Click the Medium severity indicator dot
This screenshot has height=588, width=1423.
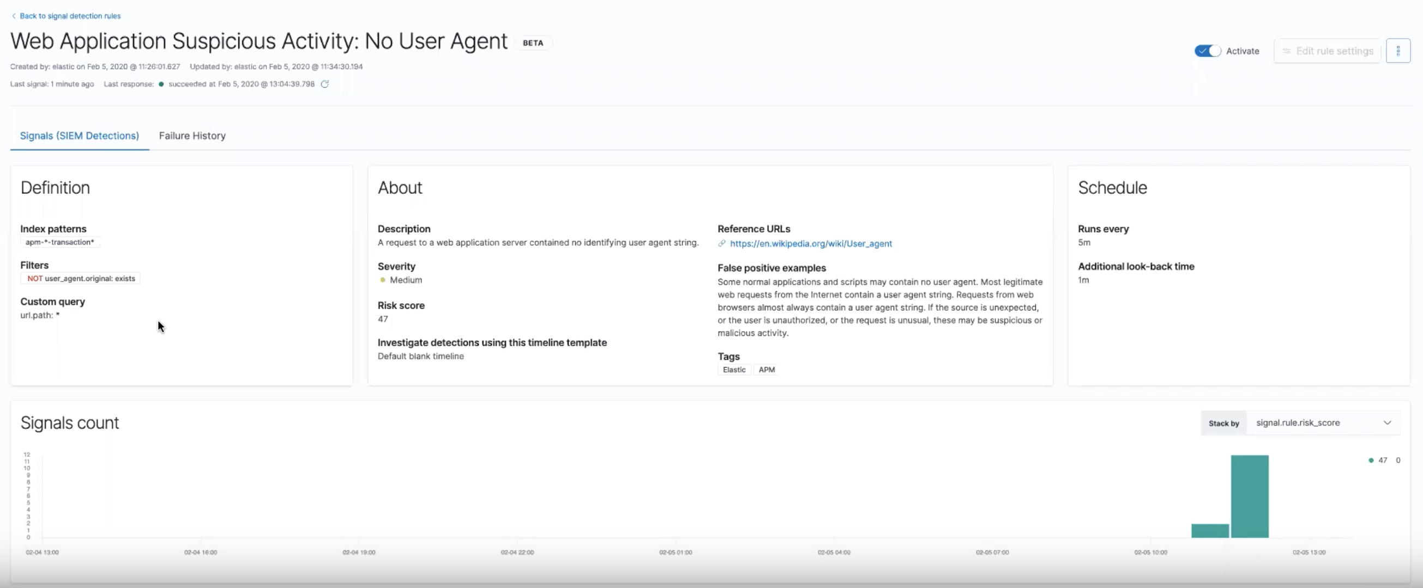382,280
